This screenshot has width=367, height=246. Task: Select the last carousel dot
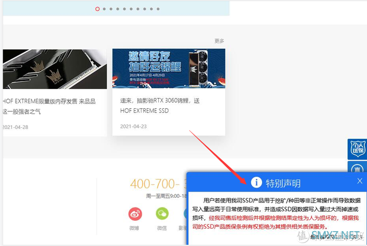pos(158,9)
